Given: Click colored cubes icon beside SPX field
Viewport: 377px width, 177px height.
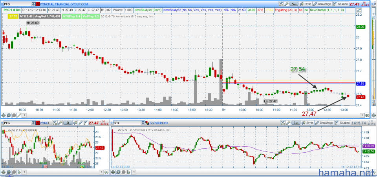Looking at the screenshot, I should point(147,123).
